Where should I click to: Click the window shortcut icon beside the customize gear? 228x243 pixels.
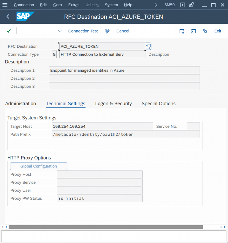pyautogui.click(x=193, y=31)
